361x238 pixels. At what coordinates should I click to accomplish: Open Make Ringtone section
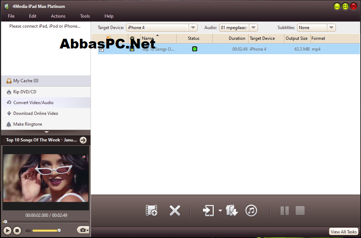46,124
